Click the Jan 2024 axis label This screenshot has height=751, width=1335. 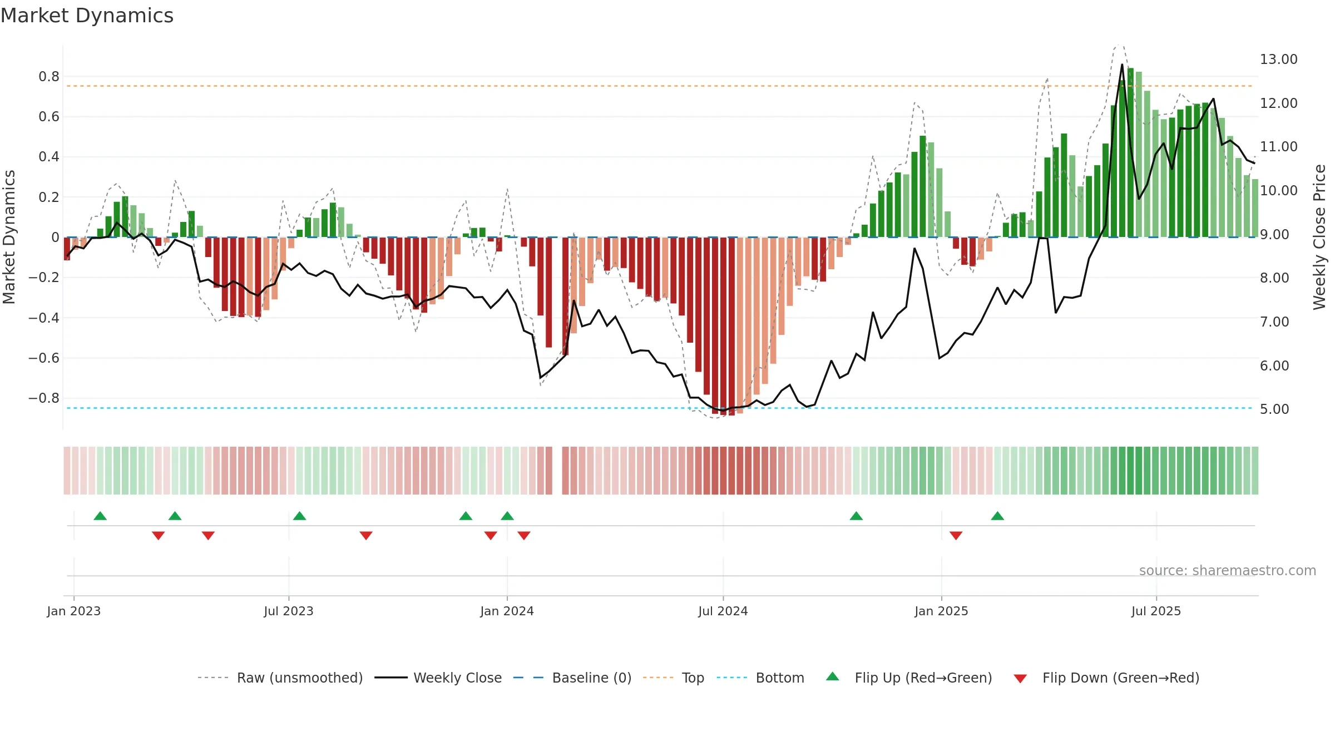(x=507, y=611)
